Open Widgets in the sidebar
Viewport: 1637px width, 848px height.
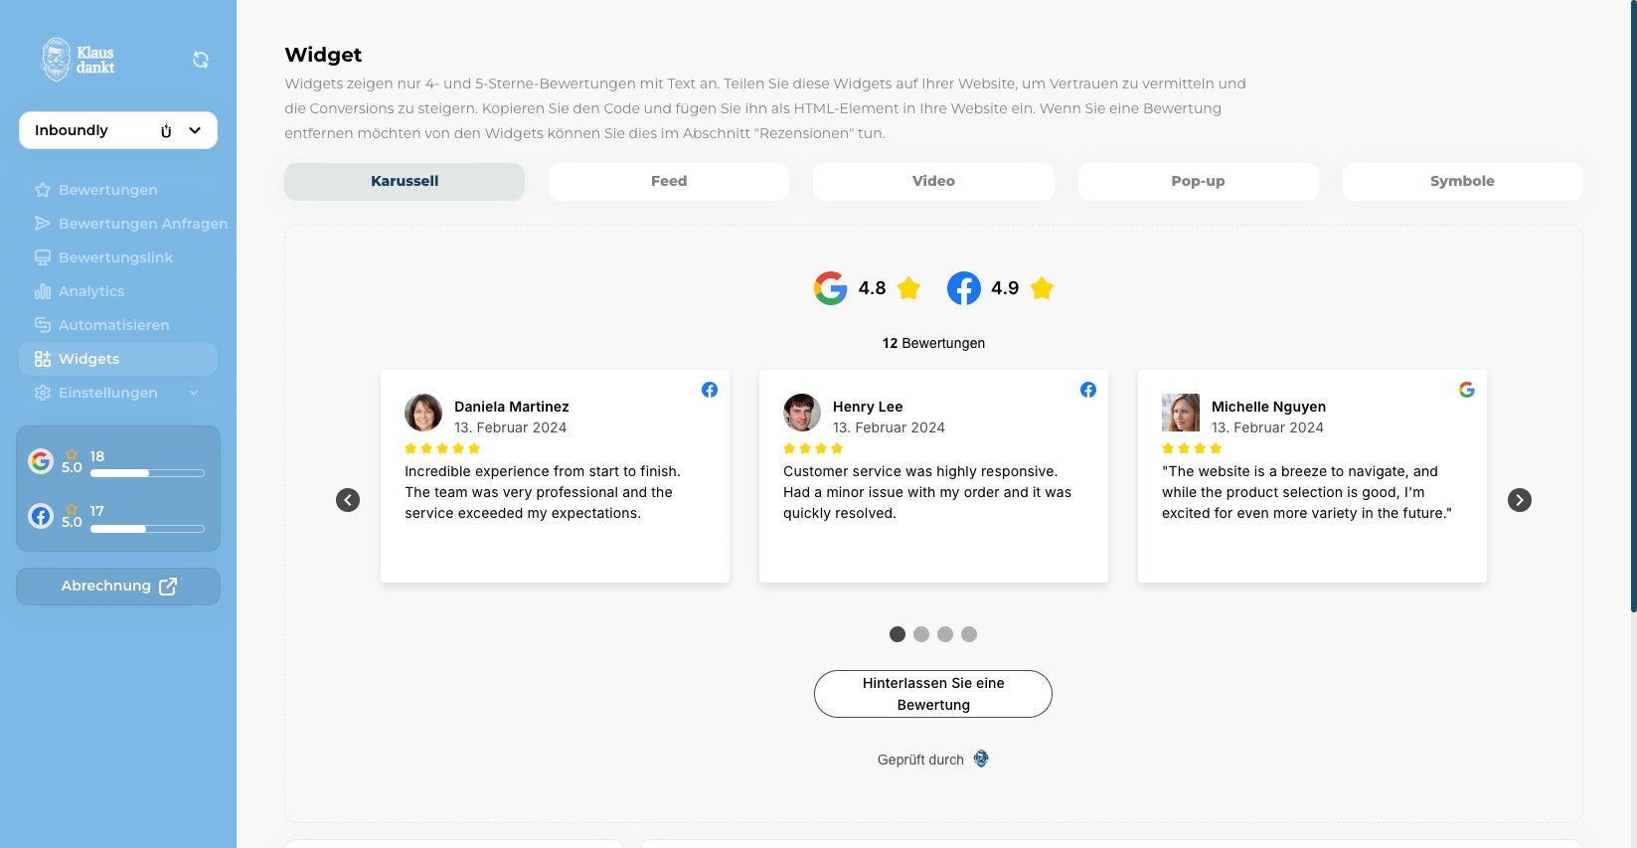point(118,359)
